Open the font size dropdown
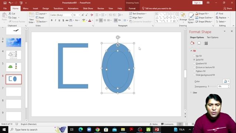 click(79, 15)
